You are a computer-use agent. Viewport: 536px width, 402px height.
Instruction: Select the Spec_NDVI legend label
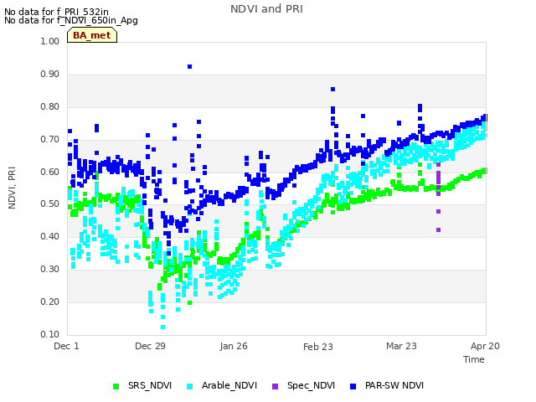tap(311, 385)
